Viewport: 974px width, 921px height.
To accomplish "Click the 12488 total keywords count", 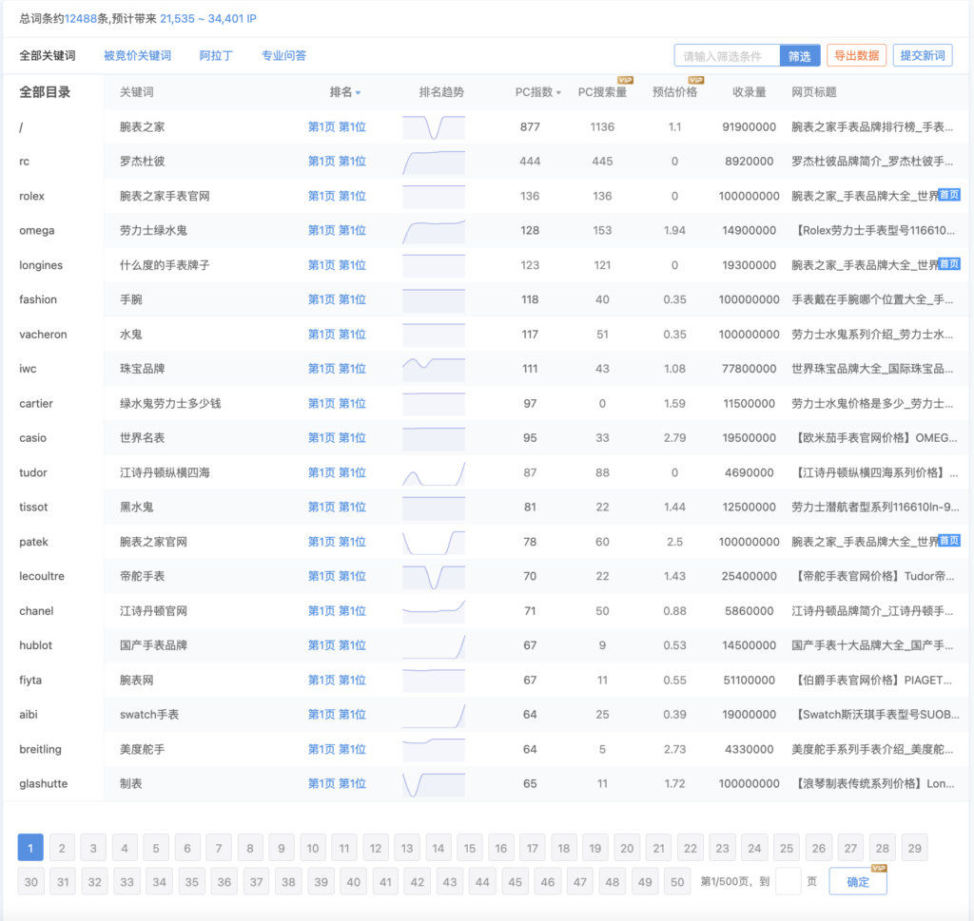I will tap(81, 19).
